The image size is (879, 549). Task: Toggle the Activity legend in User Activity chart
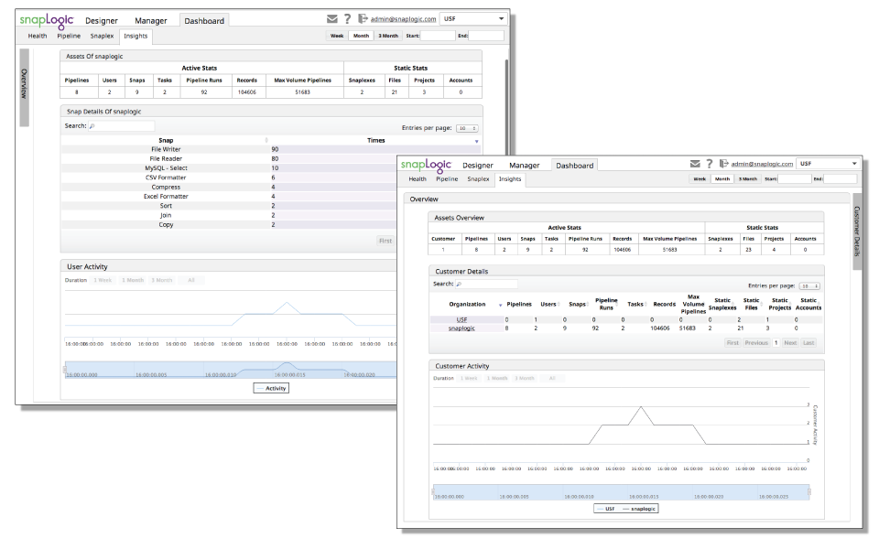coord(271,388)
